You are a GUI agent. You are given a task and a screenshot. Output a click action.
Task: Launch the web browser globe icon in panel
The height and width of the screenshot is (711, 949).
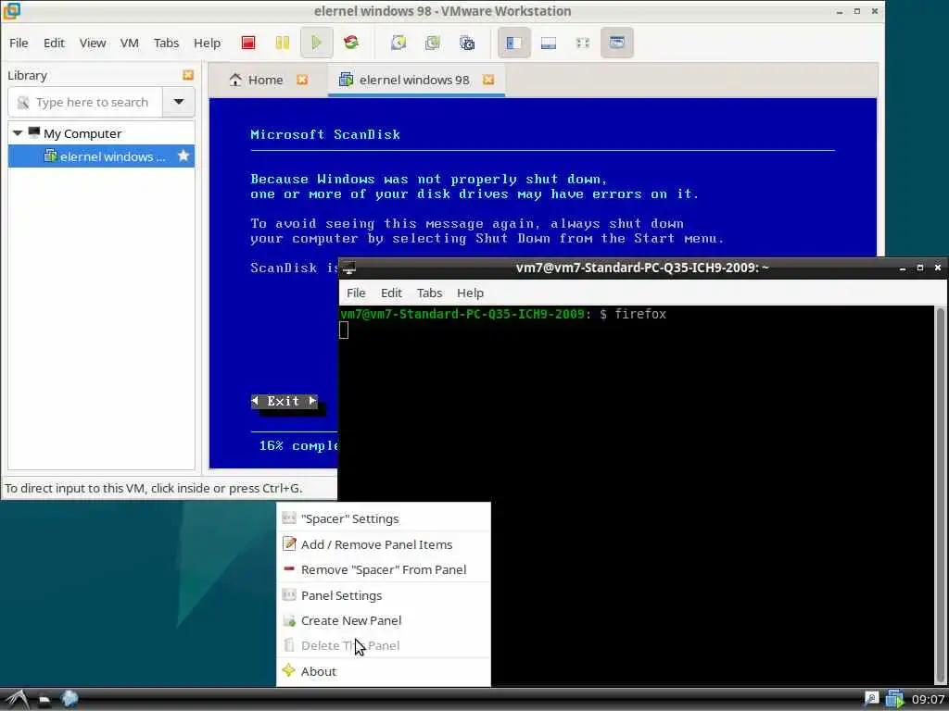point(70,699)
